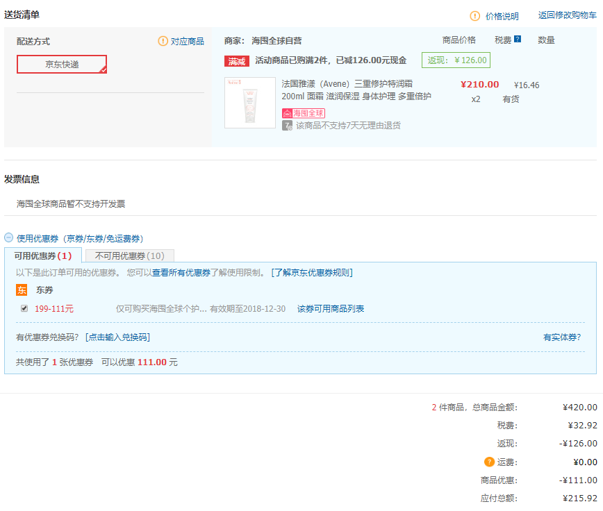Click the 税费 question mark help icon
This screenshot has height=511, width=603.
click(518, 39)
